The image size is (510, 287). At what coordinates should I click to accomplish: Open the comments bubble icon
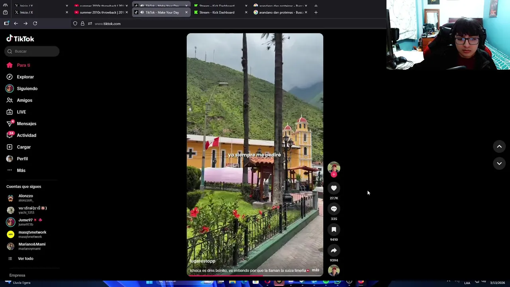(334, 209)
